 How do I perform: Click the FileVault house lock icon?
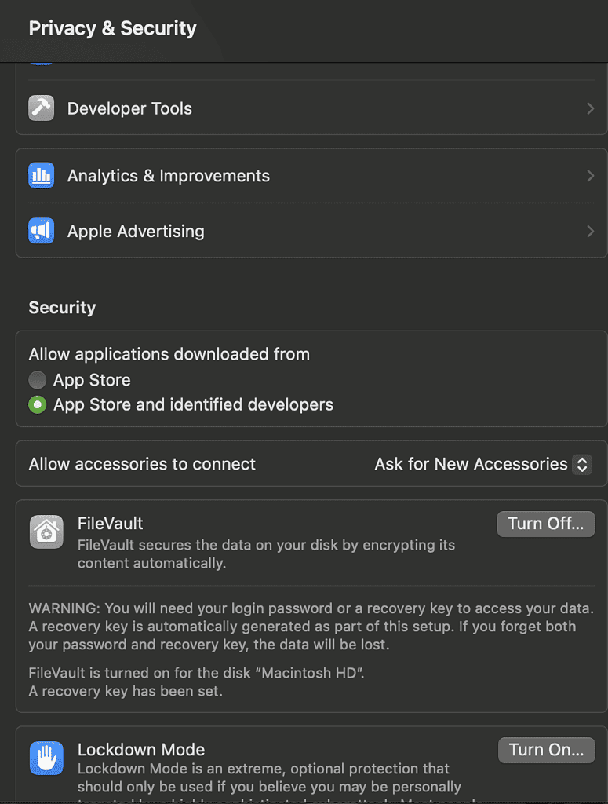coord(46,532)
